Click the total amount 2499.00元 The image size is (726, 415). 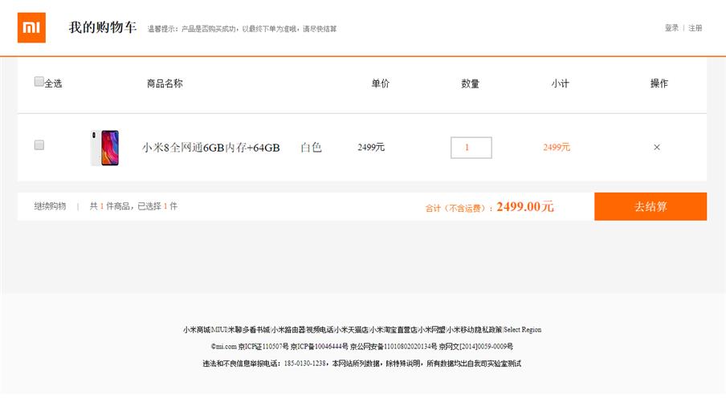[525, 206]
